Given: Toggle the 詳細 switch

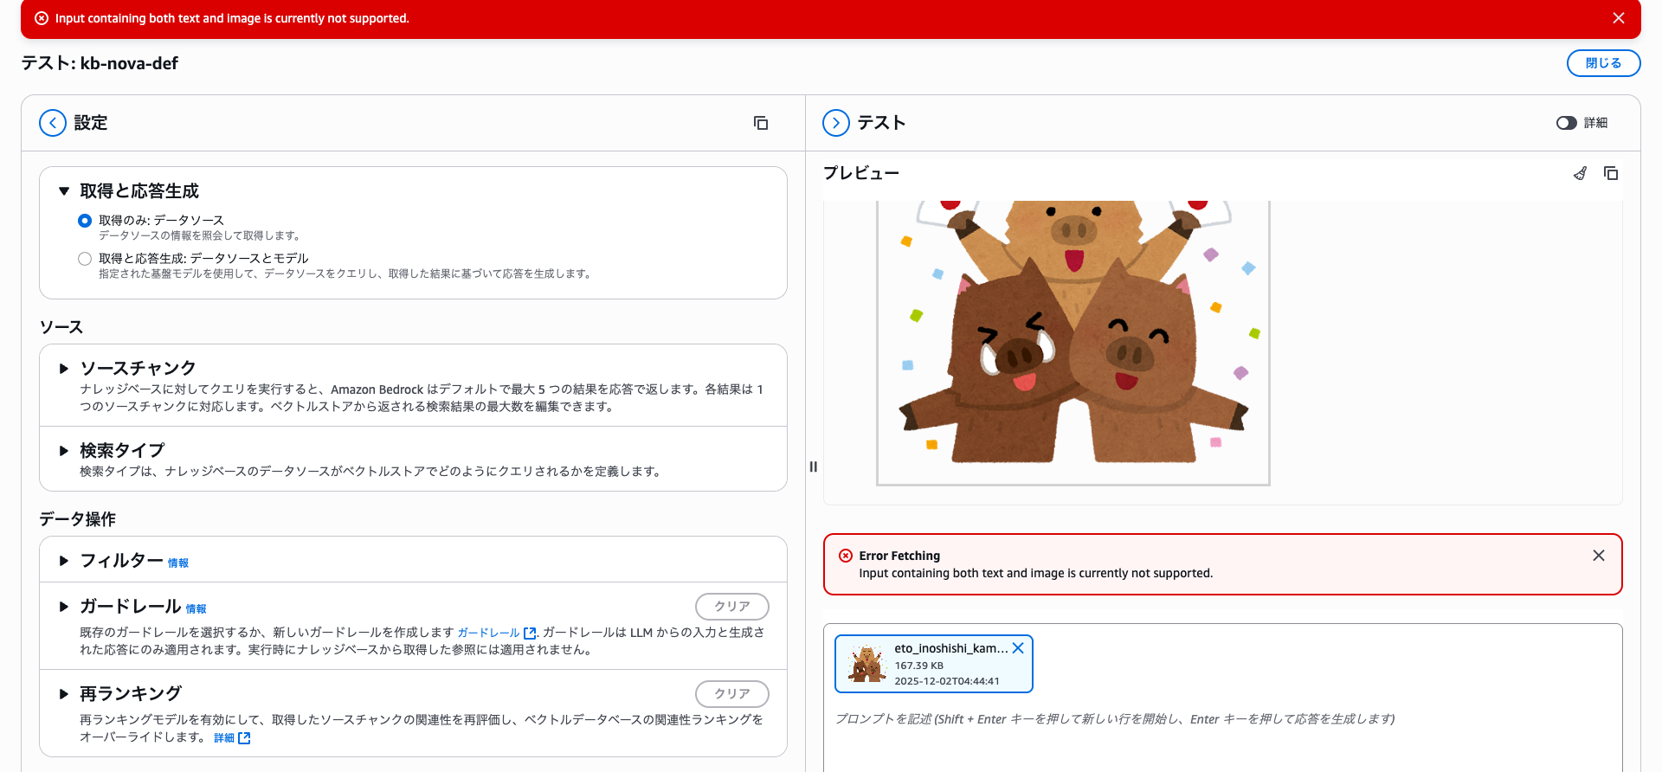Looking at the screenshot, I should [x=1566, y=123].
